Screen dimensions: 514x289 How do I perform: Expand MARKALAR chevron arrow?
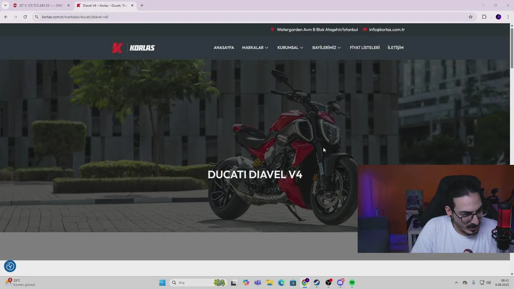pyautogui.click(x=266, y=48)
